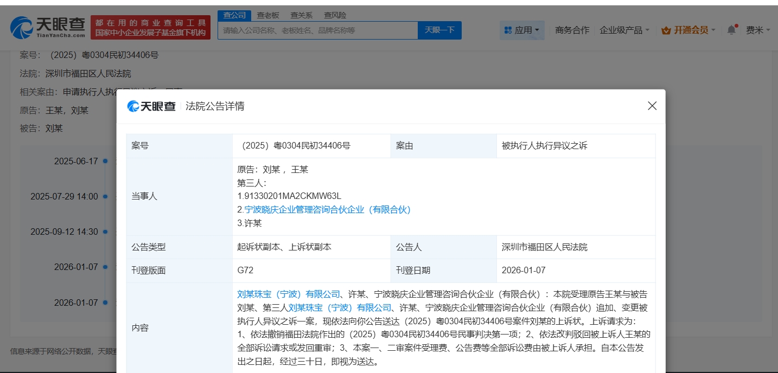Expand the 企业级产品 dropdown
This screenshot has width=778, height=373.
[624, 30]
